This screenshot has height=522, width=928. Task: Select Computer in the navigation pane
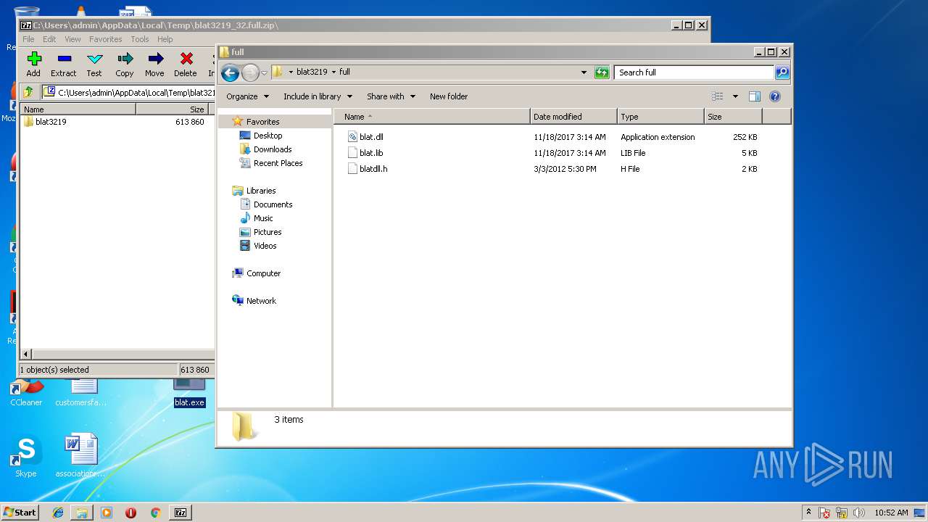[263, 273]
